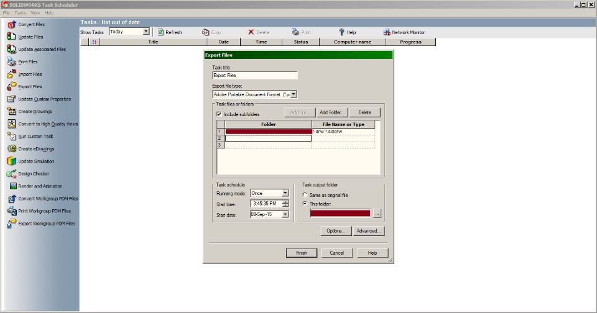Click the Cancel button
Screen dimensions: 597x313
[337, 253]
